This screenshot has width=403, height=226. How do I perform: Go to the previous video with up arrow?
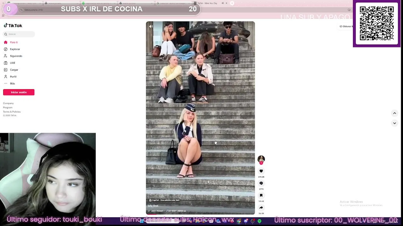pos(394,113)
